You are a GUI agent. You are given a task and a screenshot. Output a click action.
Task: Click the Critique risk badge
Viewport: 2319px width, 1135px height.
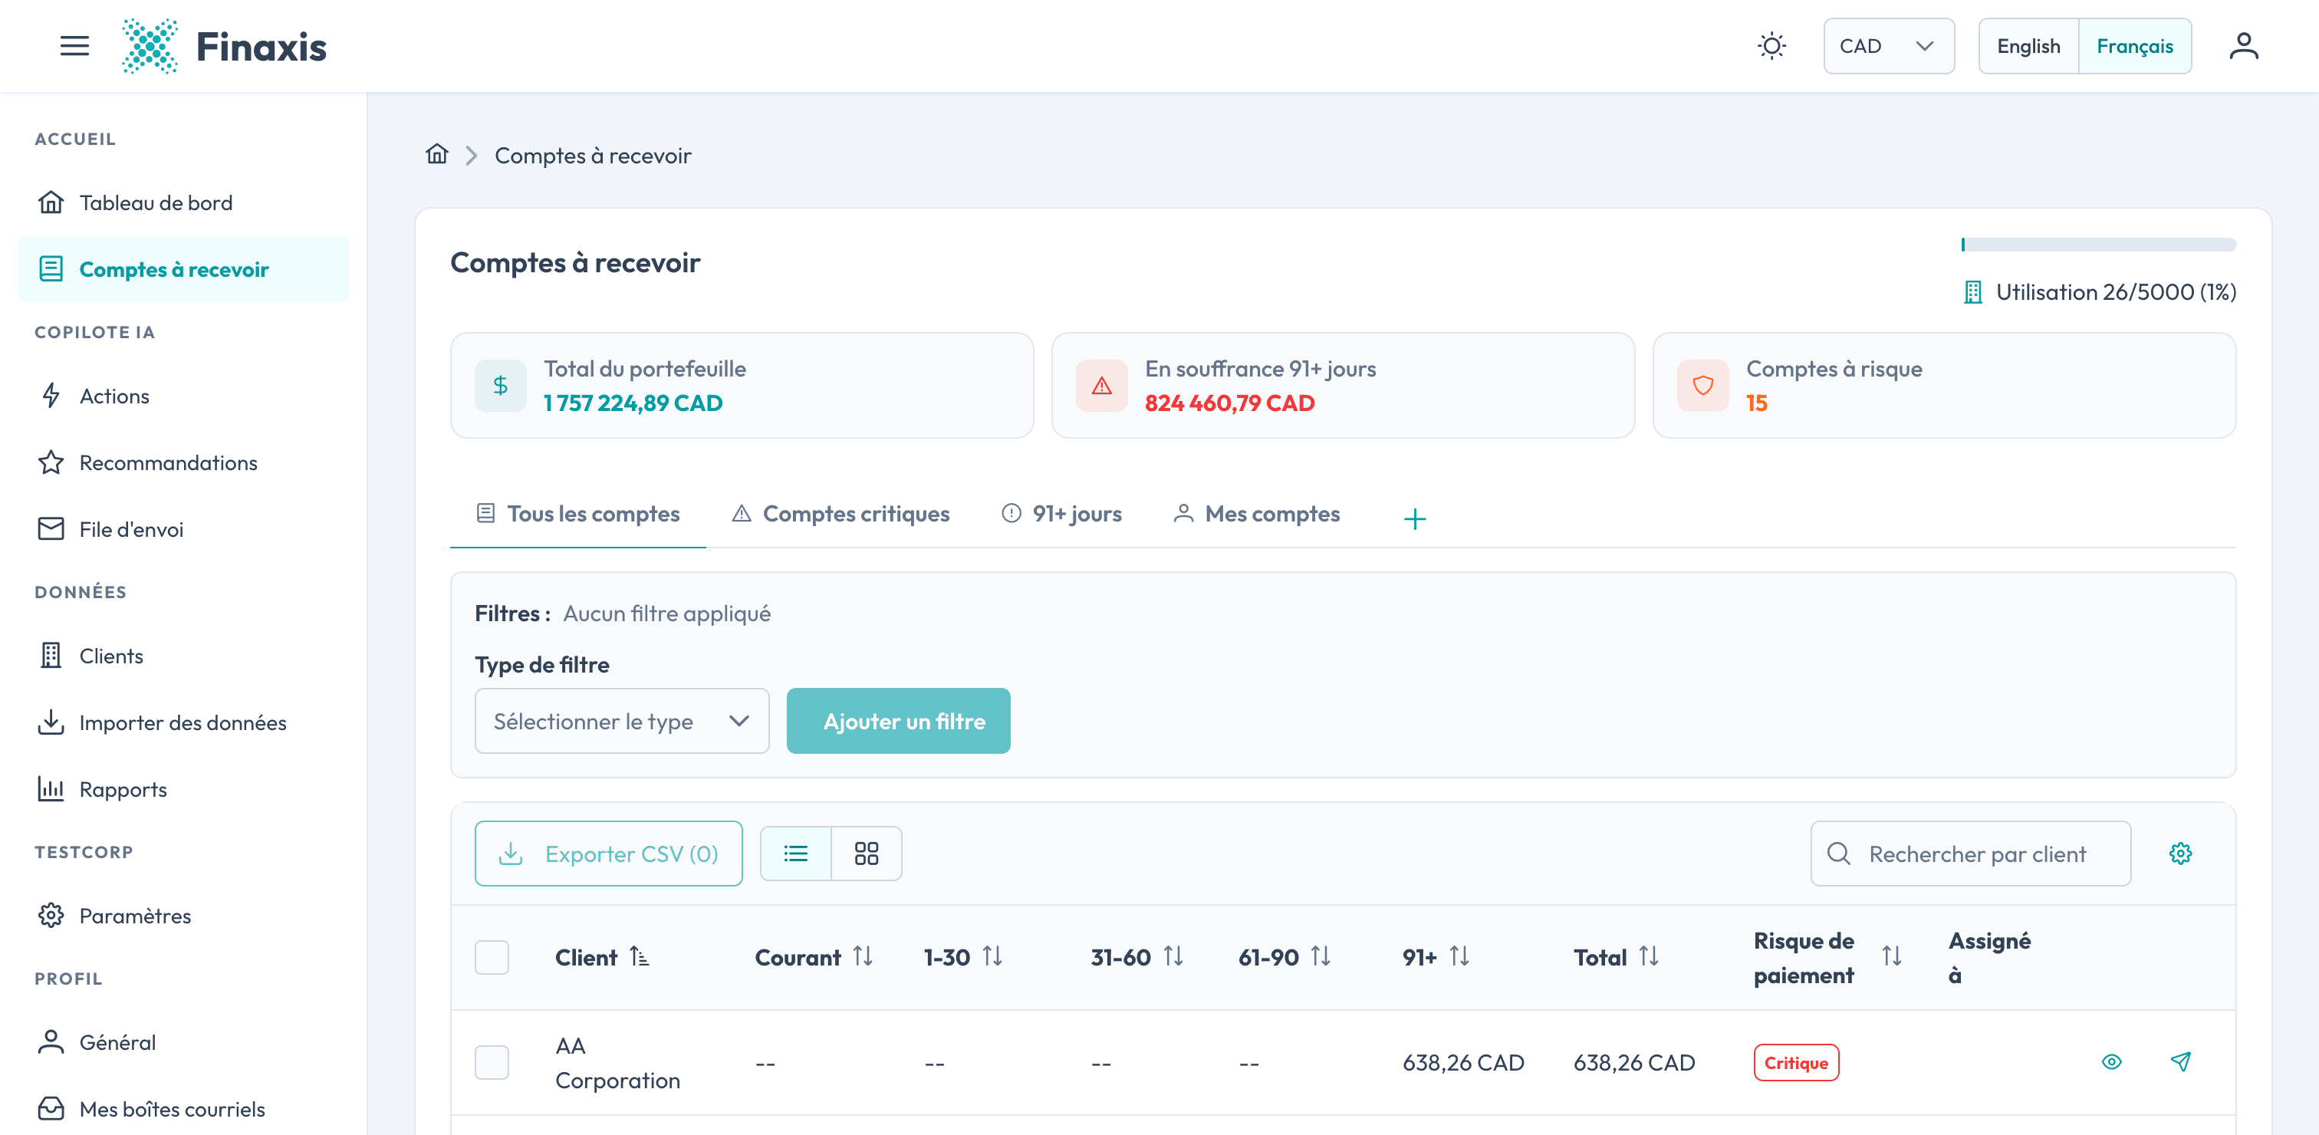pos(1796,1062)
